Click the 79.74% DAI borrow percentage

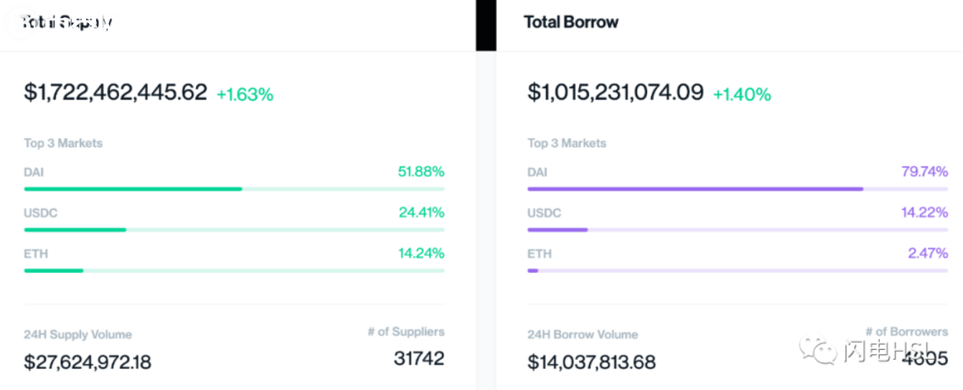(924, 172)
